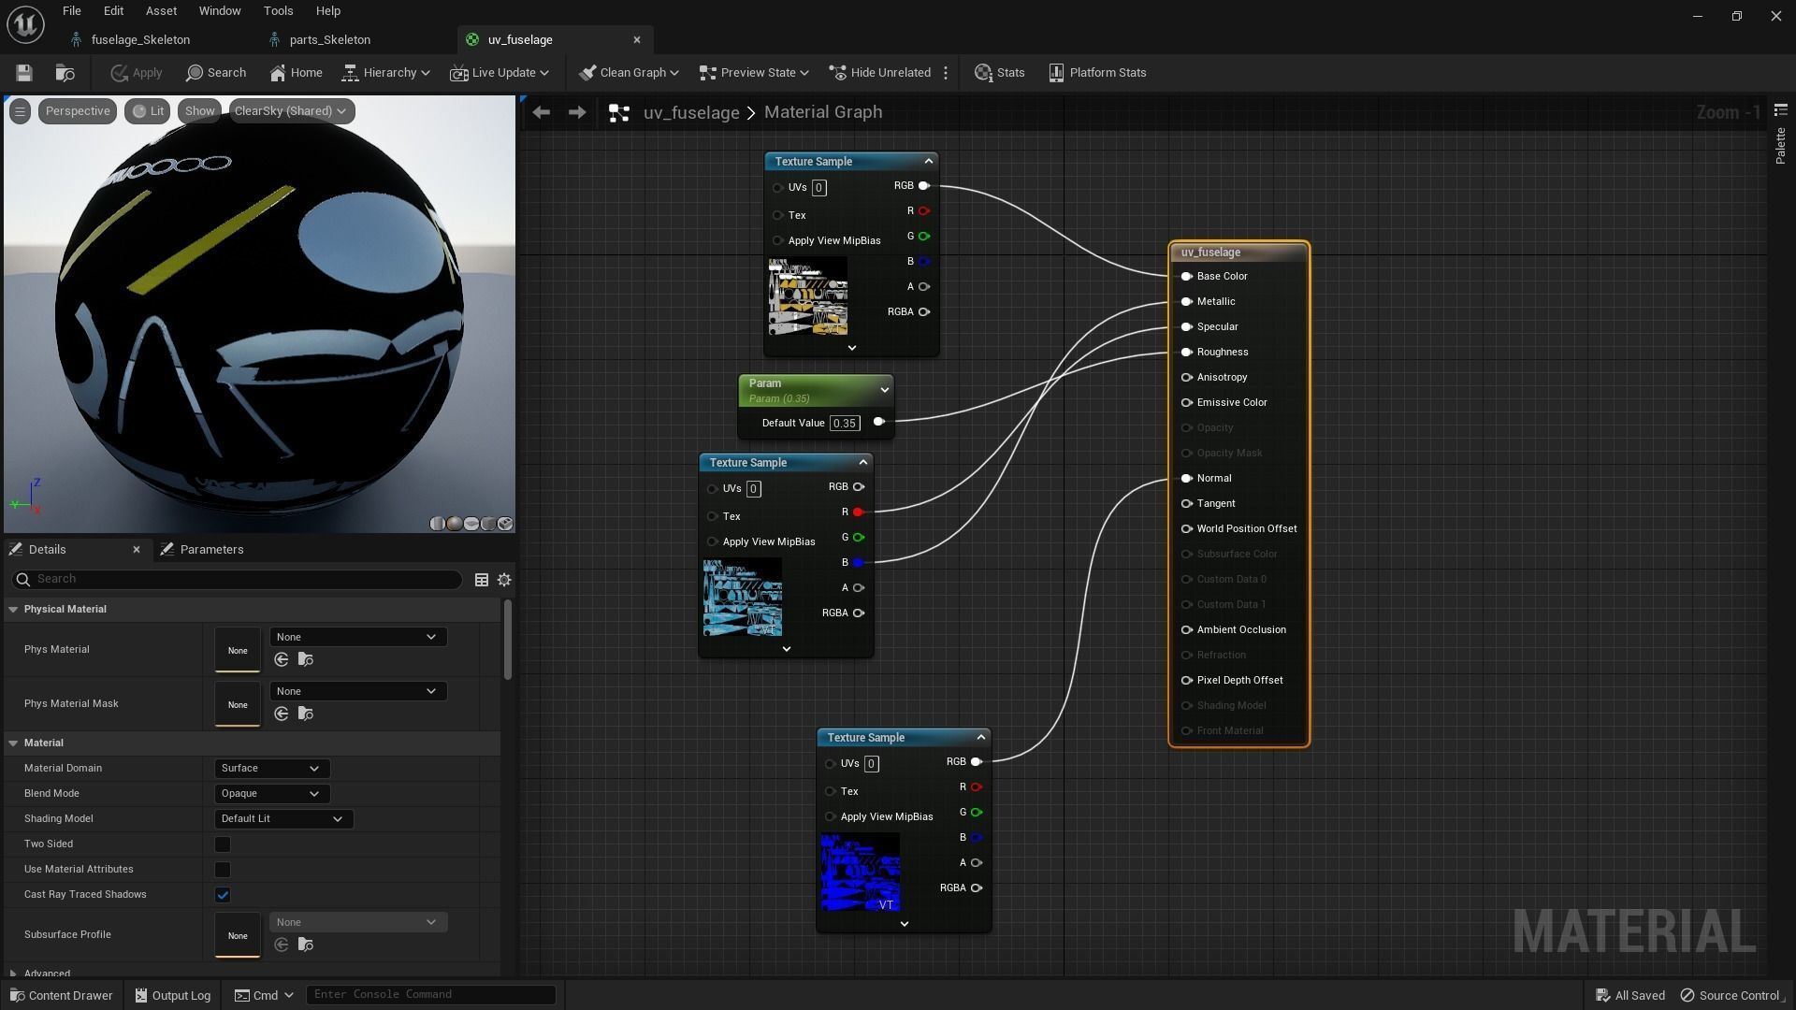Click Browse to asset icon in toolbar
The height and width of the screenshot is (1010, 1796).
[65, 73]
